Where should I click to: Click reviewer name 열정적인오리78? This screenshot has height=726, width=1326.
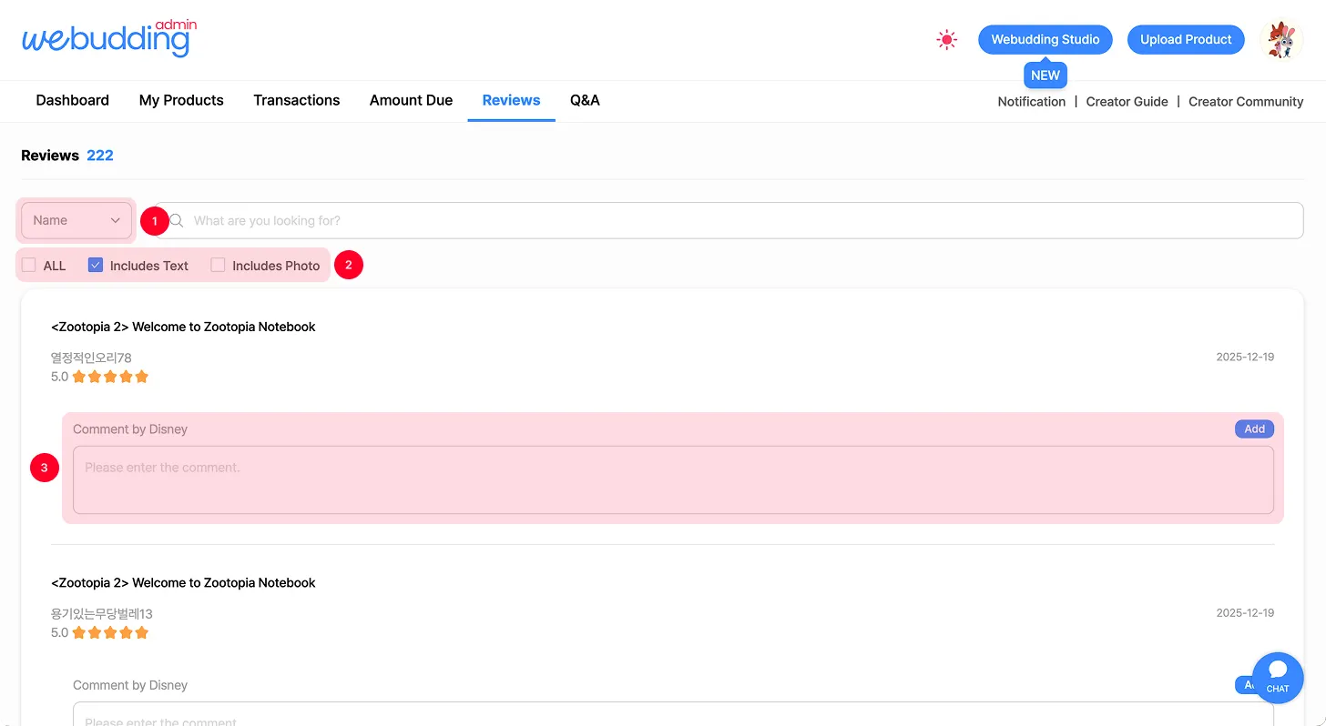[x=91, y=358]
